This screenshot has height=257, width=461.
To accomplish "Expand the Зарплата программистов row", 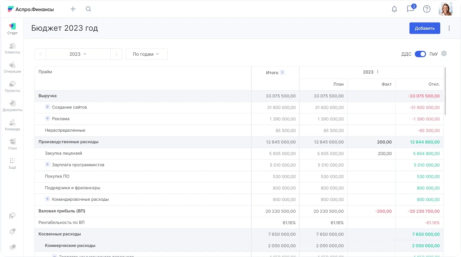I will 48,165.
